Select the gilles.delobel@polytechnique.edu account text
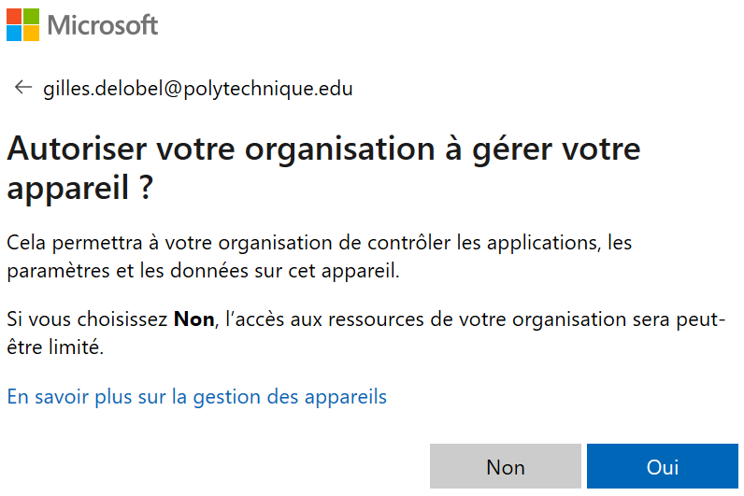The height and width of the screenshot is (496, 744). (198, 89)
